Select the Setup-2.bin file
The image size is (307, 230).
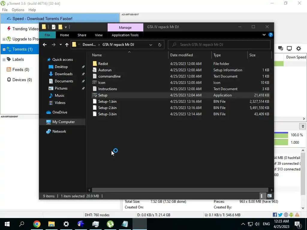(107, 108)
